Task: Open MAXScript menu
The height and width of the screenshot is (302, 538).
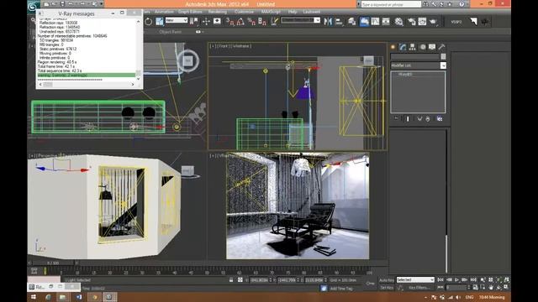Action: [x=271, y=12]
